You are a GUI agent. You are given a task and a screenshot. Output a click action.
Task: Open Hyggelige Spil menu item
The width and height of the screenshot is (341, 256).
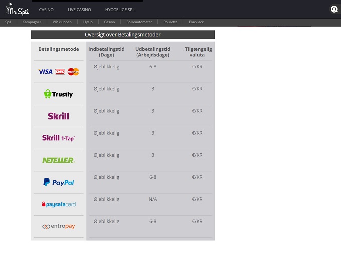(x=120, y=10)
